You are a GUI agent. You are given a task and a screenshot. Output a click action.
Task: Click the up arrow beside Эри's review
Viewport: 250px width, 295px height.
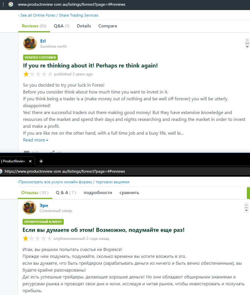click(246, 205)
